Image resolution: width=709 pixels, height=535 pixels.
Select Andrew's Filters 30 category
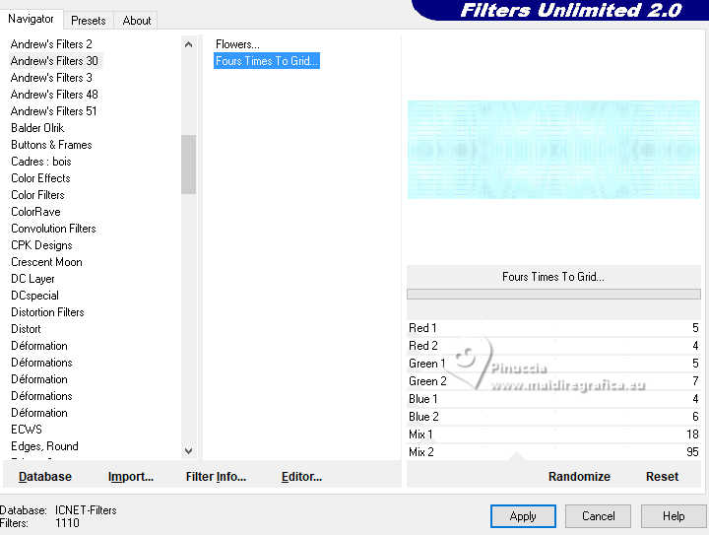[54, 61]
